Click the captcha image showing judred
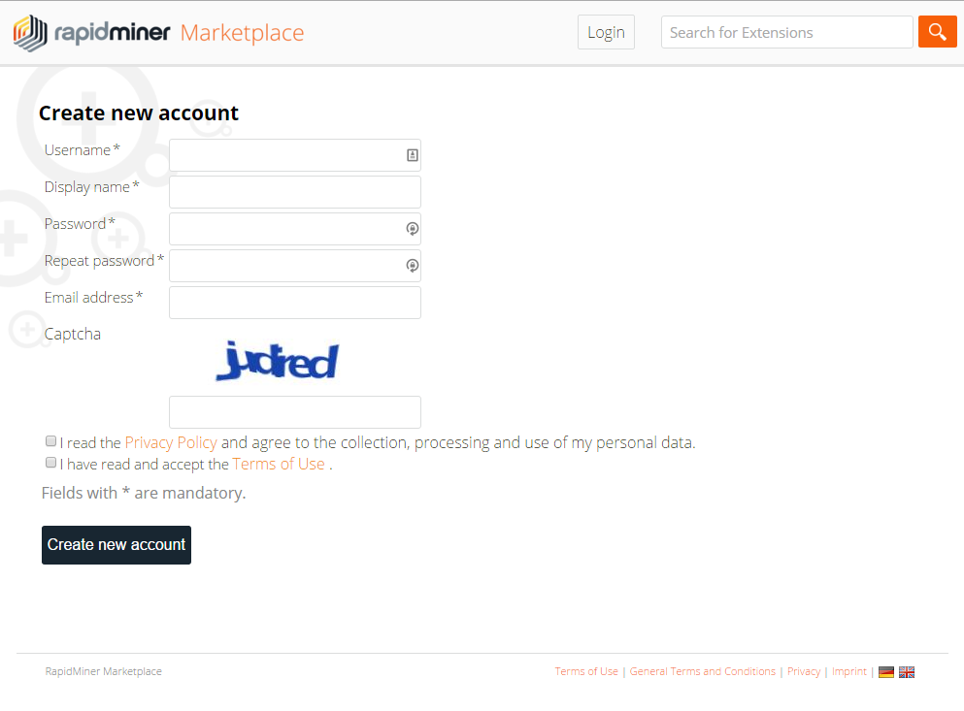 coord(277,360)
